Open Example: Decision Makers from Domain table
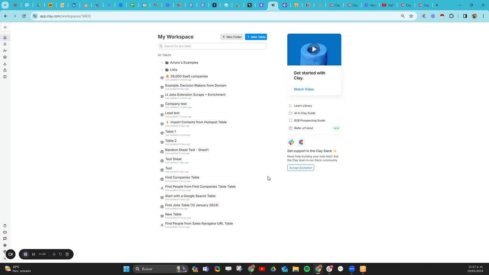This screenshot has width=489, height=275. (x=196, y=86)
